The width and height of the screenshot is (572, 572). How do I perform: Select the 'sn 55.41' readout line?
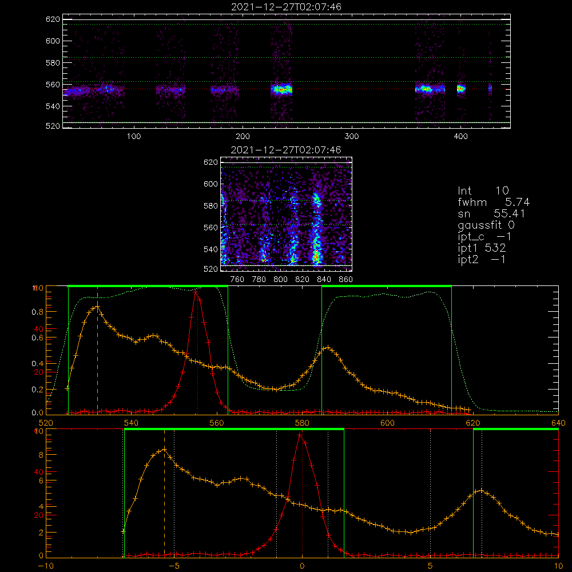491,213
